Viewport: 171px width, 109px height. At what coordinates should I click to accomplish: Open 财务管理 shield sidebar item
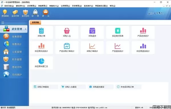pos(14,59)
